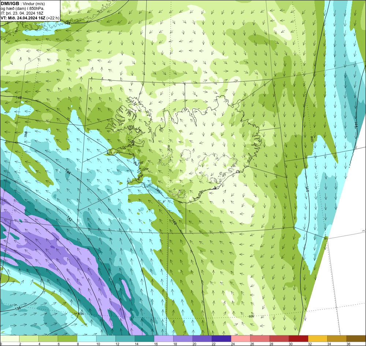366x346 pixels.
Task: Pick the 22–24 m/s deep indigo legend swatch
Action: [221, 338]
